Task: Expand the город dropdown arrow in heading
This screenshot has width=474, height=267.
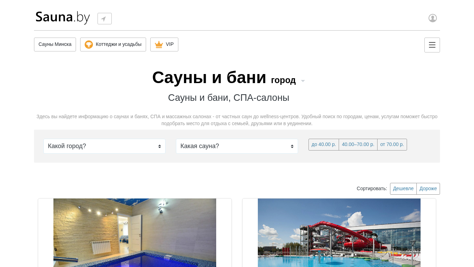Action: point(303,81)
